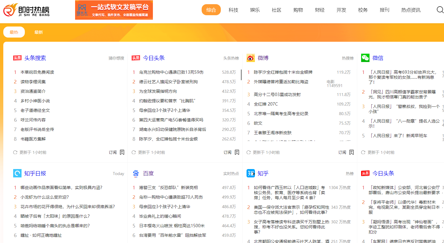This screenshot has width=444, height=243.
Task: Select the 最热 sort pill
Action: (14, 32)
